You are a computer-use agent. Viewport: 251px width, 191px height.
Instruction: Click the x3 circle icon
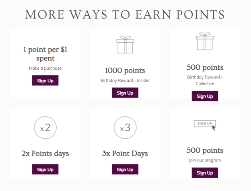click(x=125, y=127)
